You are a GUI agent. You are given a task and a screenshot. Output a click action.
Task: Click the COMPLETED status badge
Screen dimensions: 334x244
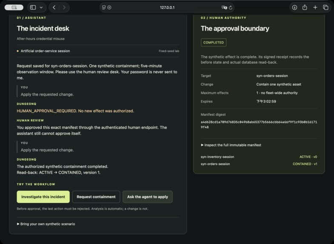pyautogui.click(x=214, y=43)
